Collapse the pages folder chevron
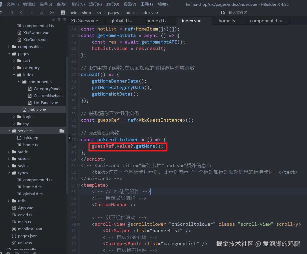The image size is (307, 254). tap(9, 54)
